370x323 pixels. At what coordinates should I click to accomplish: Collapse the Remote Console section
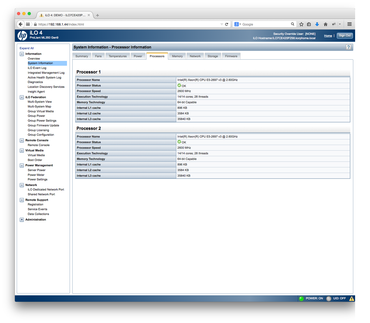click(22, 140)
